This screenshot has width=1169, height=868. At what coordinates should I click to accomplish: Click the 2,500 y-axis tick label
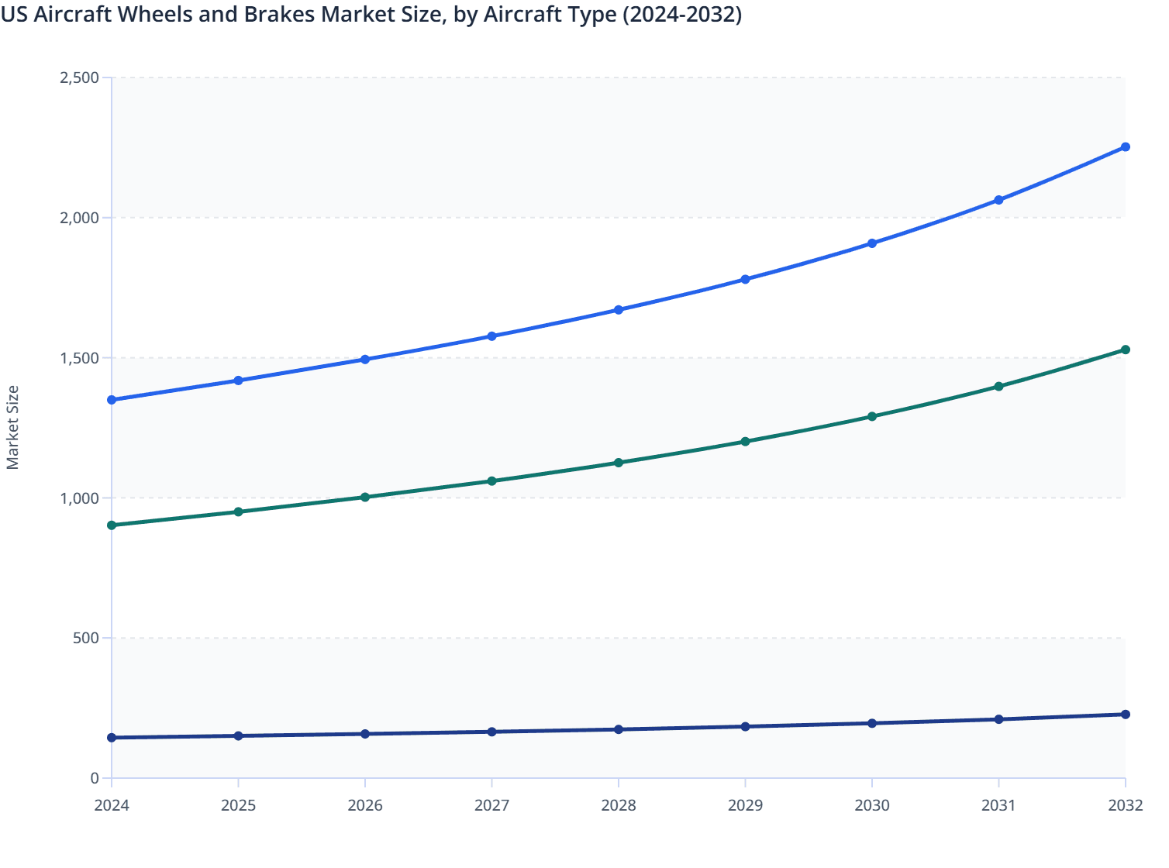coord(80,77)
